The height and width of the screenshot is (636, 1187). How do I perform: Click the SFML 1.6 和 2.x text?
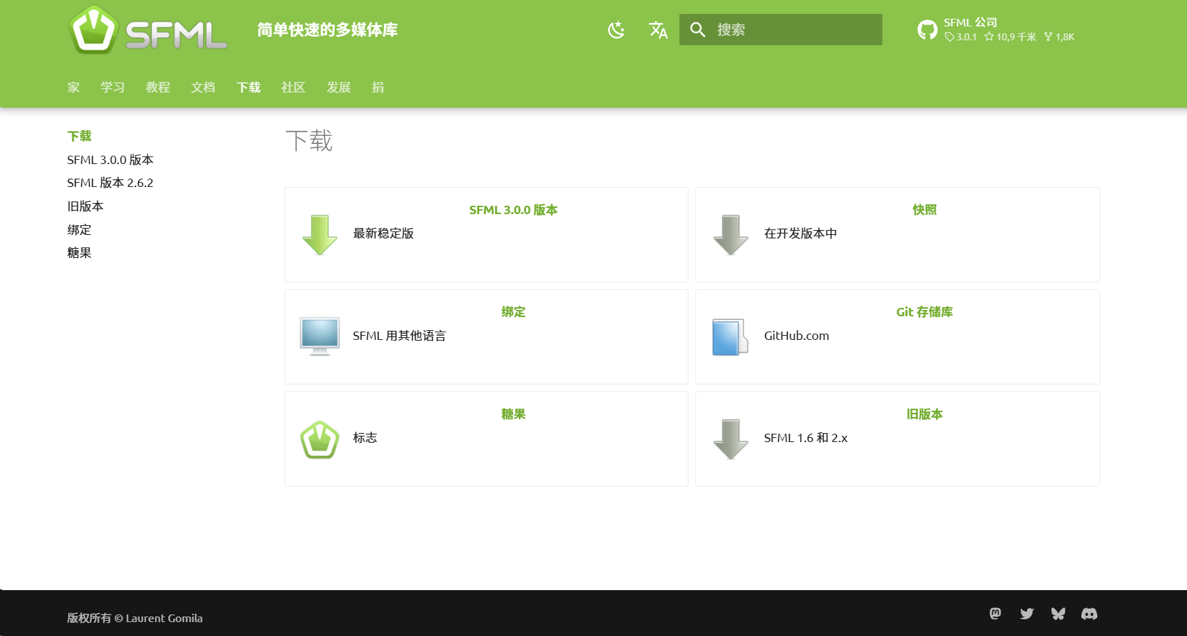(x=805, y=438)
